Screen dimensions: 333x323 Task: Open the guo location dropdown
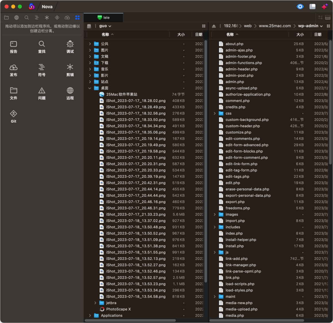click(105, 26)
